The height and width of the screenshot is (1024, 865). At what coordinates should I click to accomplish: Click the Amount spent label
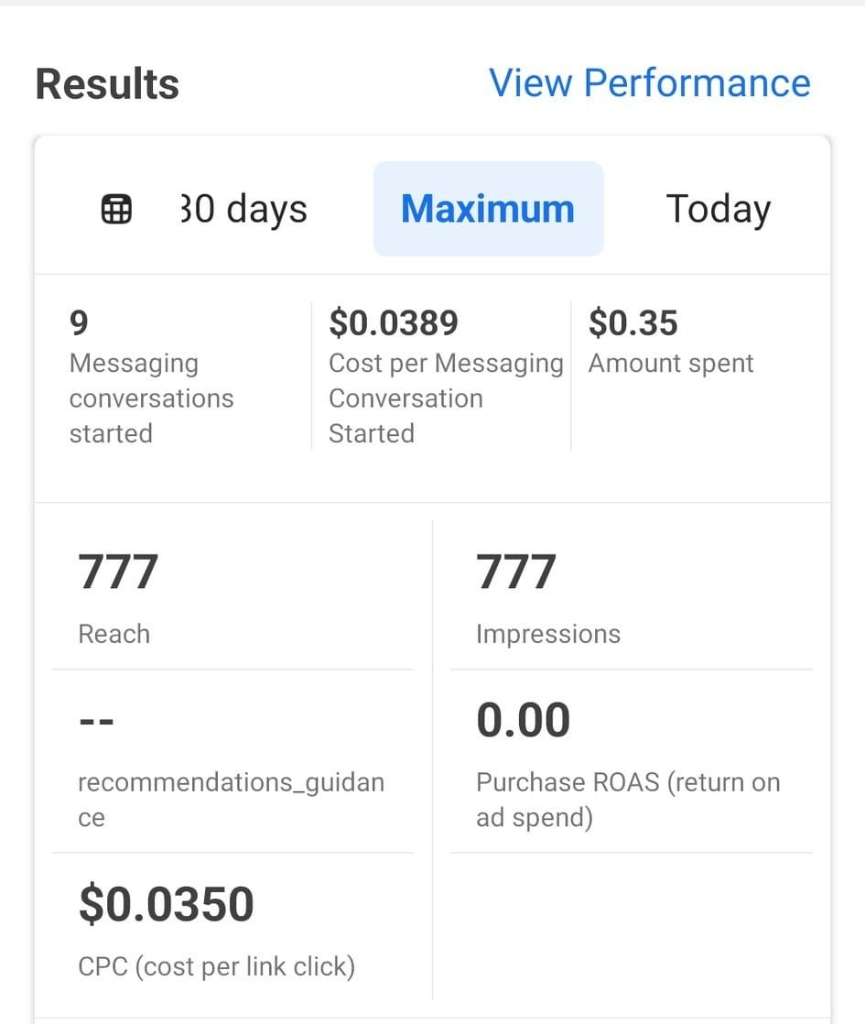click(670, 364)
